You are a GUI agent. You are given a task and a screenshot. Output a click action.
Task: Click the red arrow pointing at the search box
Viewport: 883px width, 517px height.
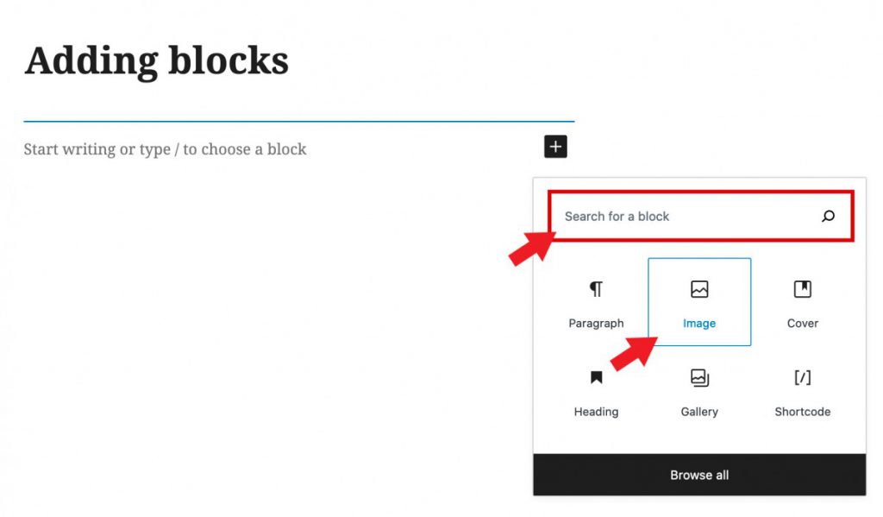pyautogui.click(x=531, y=248)
